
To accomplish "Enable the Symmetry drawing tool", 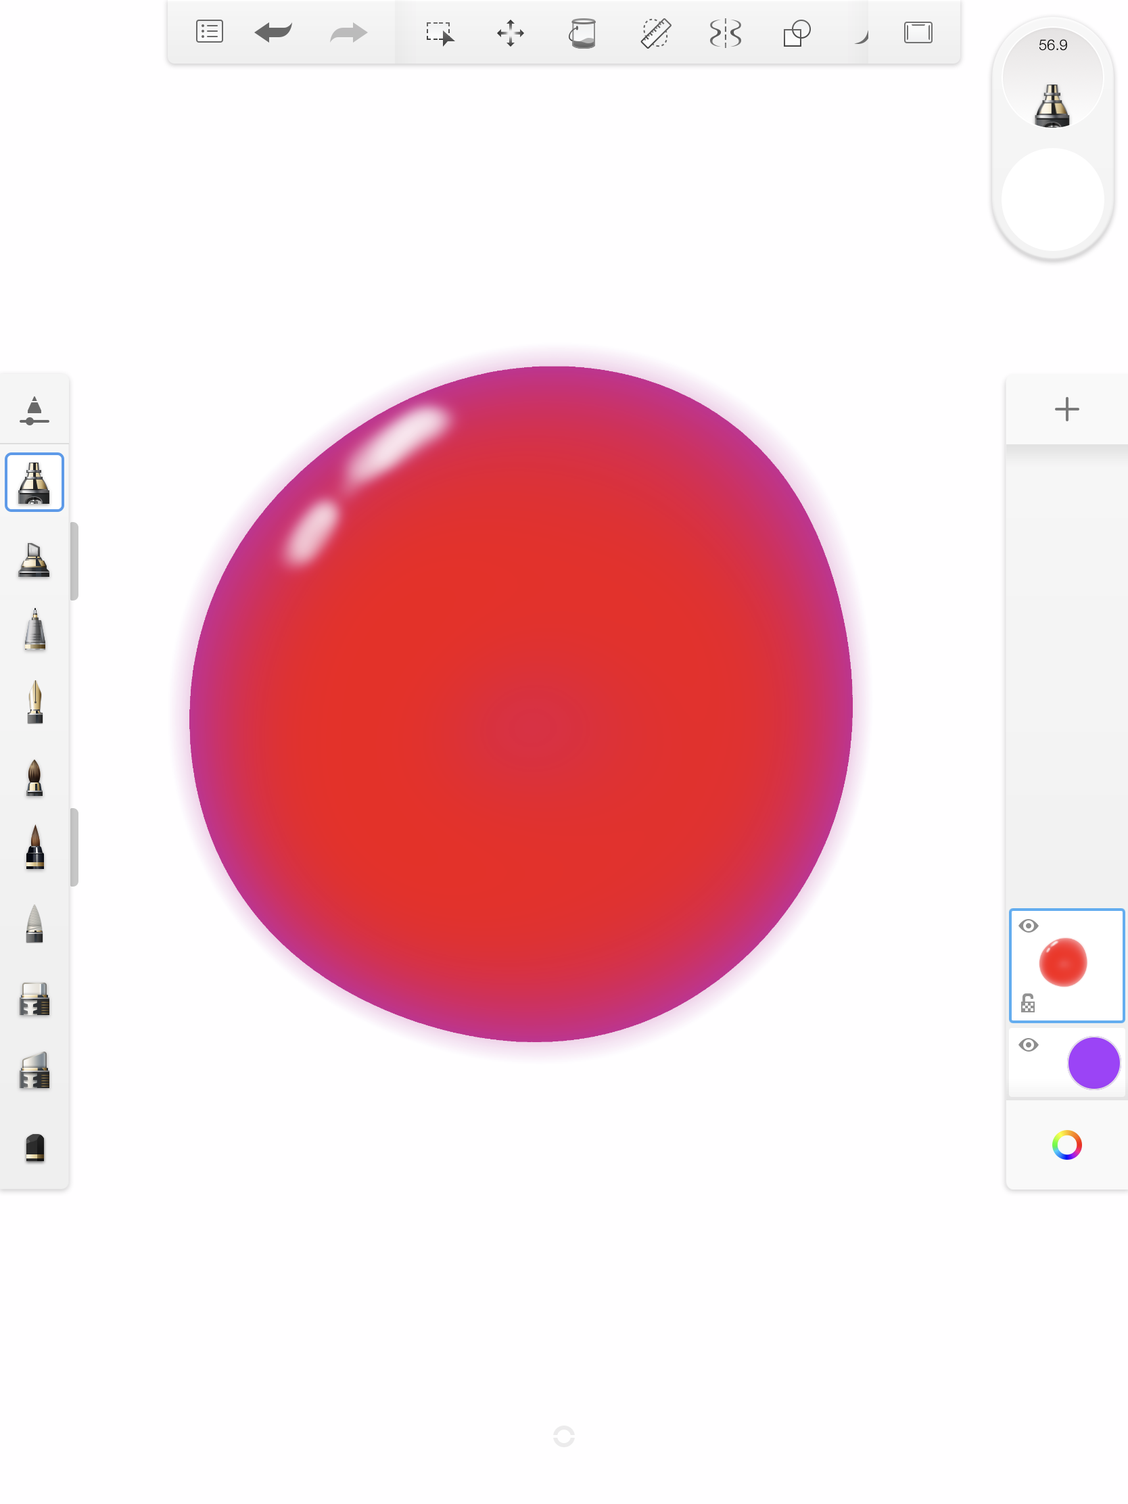I will [x=725, y=32].
